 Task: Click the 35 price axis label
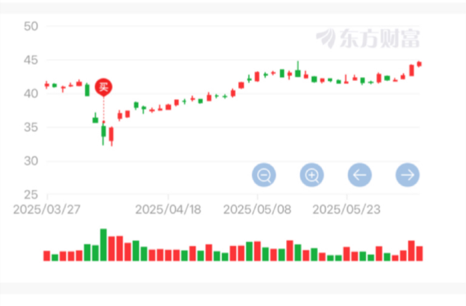[31, 127]
